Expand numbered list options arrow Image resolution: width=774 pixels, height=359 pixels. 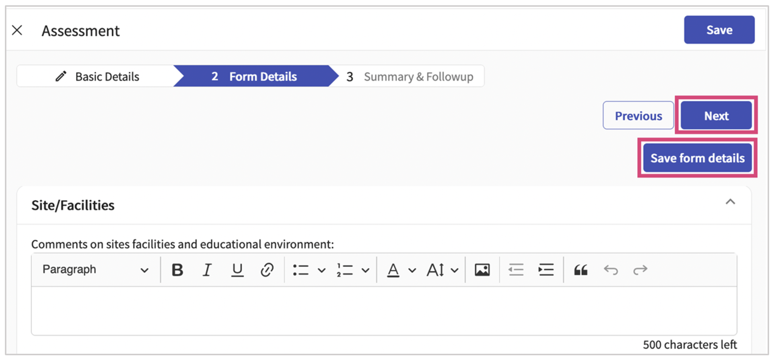[365, 270]
